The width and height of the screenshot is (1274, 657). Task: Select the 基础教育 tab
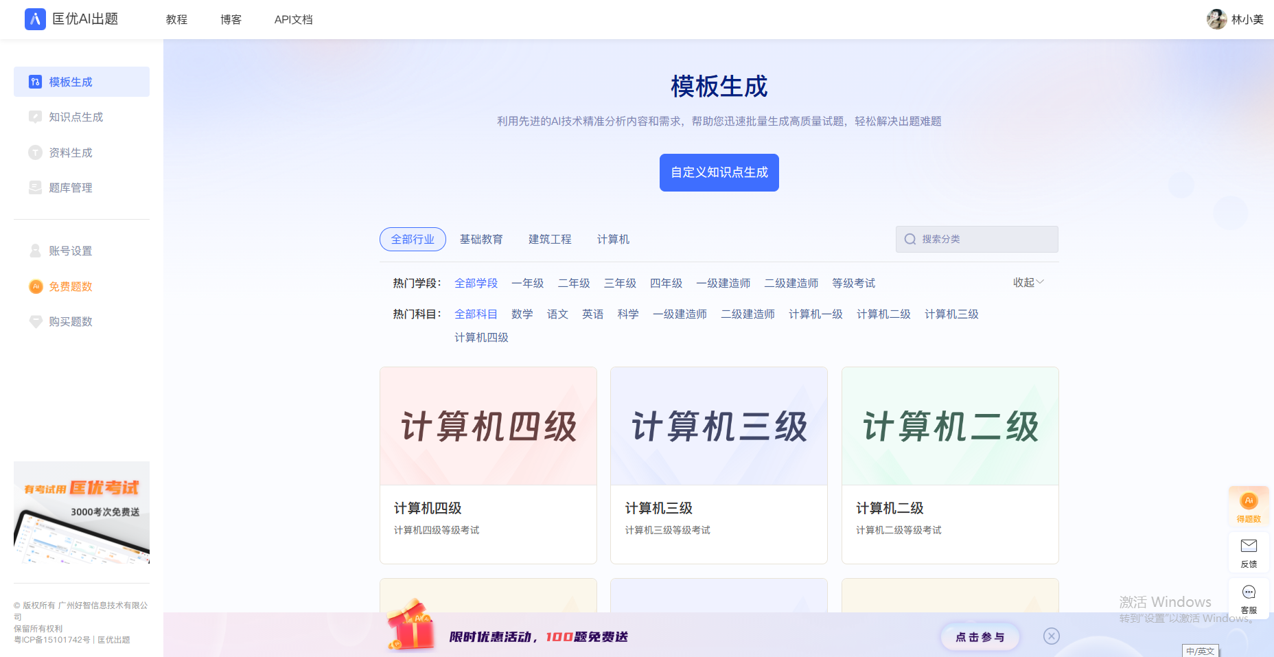(x=481, y=239)
